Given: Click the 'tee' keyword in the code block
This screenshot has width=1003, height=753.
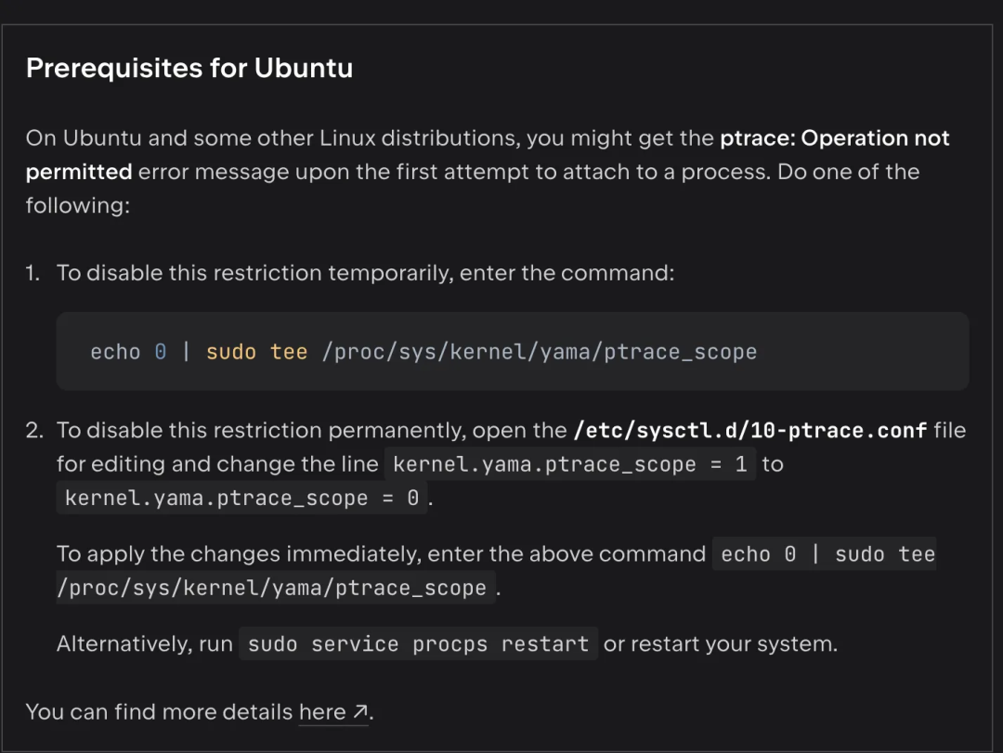Looking at the screenshot, I should tap(289, 352).
